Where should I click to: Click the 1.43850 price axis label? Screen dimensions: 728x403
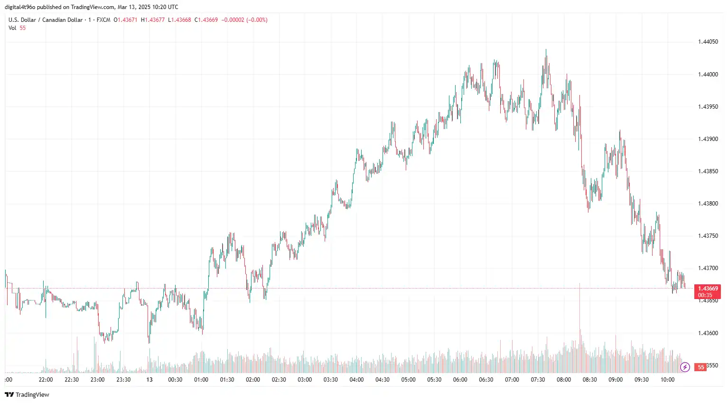(708, 171)
